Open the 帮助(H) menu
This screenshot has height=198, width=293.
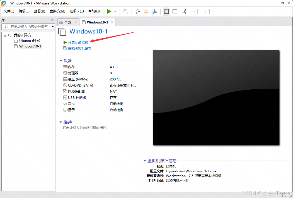pyautogui.click(x=94, y=11)
